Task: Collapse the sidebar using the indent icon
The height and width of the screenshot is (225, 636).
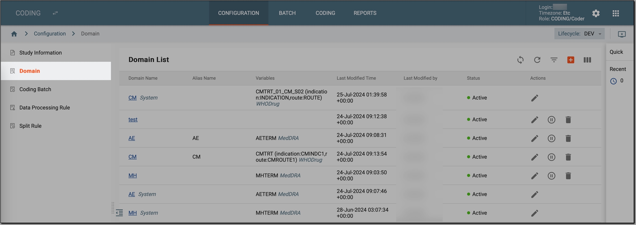Action: (x=119, y=213)
